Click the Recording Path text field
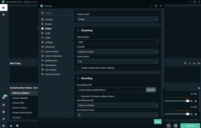 click(110, 90)
